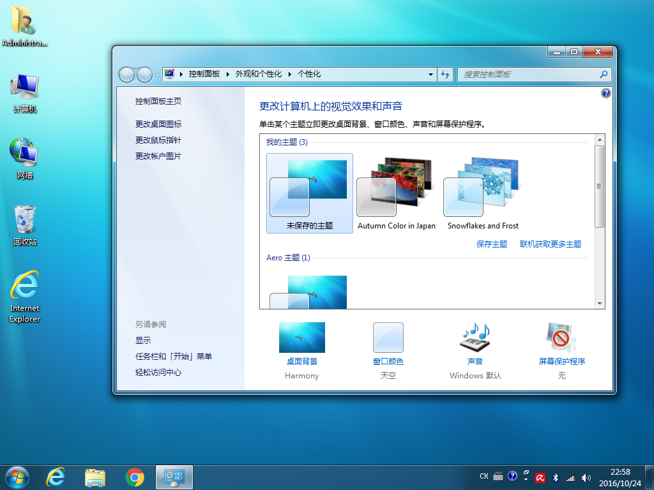
Task: Click the network signal tray icon
Action: point(570,478)
